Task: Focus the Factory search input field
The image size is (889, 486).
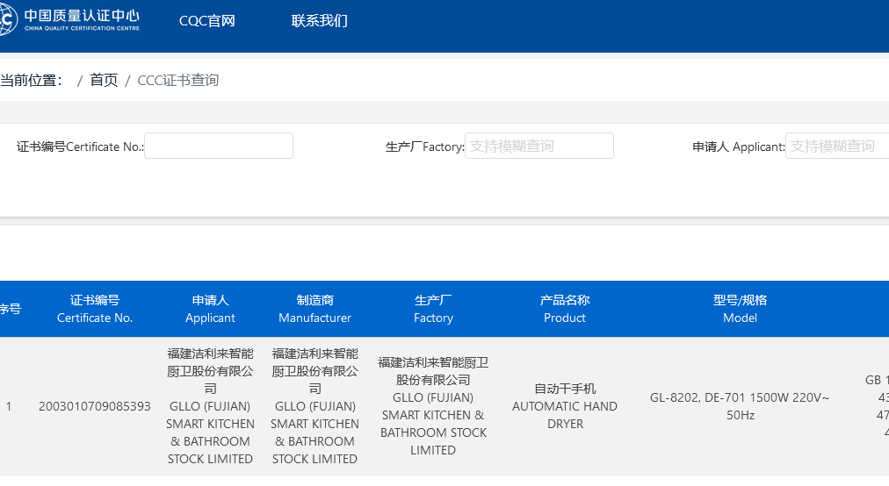Action: point(538,147)
